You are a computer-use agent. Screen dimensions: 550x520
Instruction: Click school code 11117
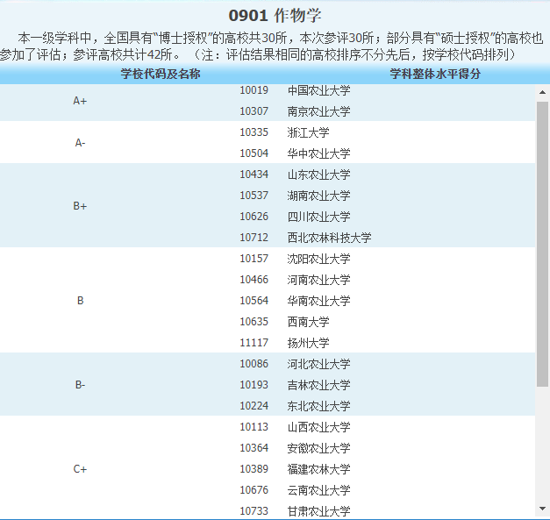pos(254,343)
